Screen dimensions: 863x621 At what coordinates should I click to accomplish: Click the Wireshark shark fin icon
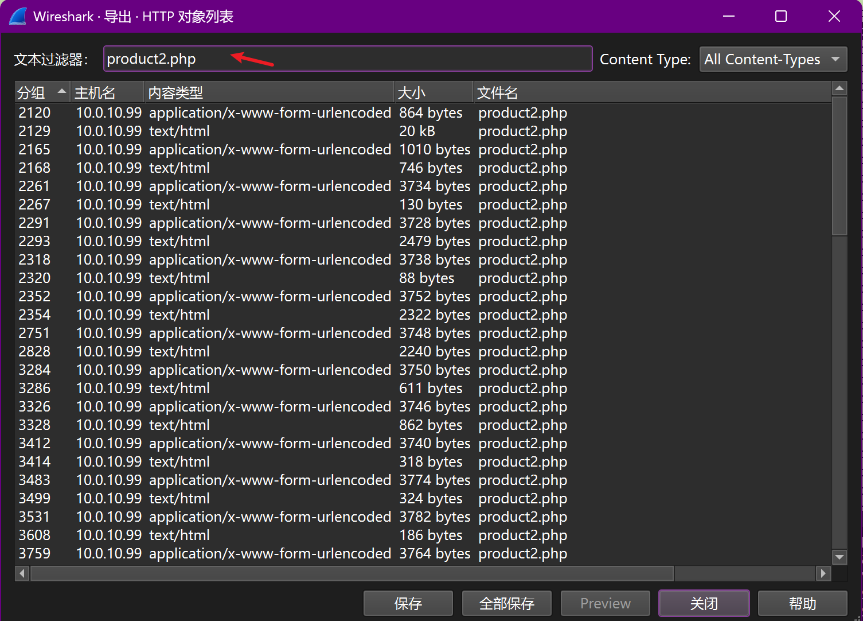click(x=18, y=16)
